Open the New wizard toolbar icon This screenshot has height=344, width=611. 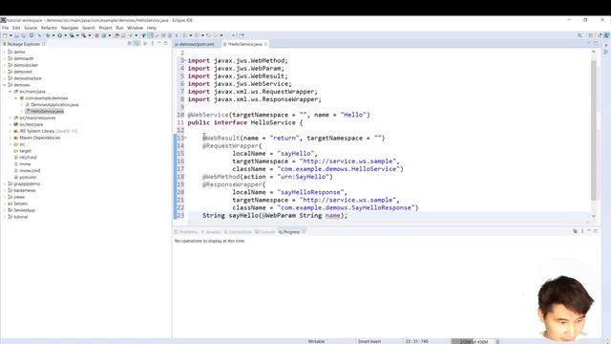(x=5, y=35)
